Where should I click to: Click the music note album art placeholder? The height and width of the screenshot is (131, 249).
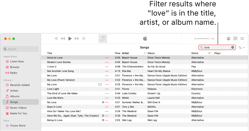pyautogui.click(x=103, y=39)
